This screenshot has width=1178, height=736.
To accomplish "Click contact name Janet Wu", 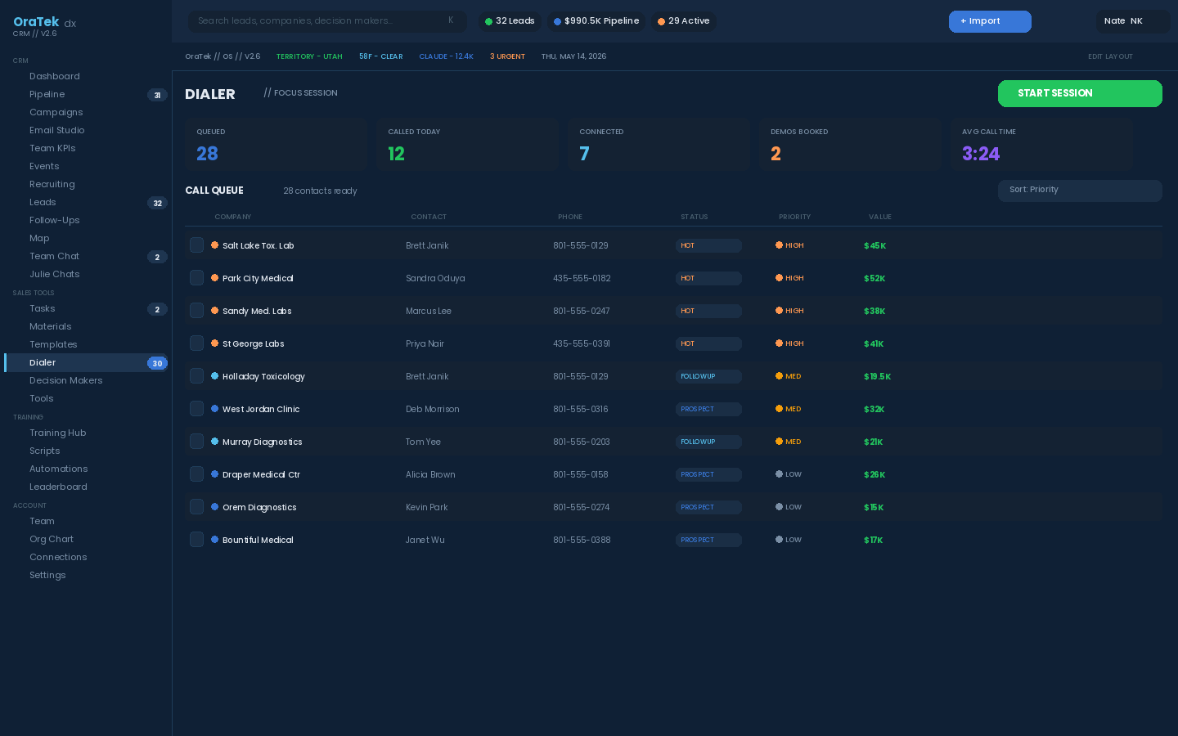I will pos(425,540).
